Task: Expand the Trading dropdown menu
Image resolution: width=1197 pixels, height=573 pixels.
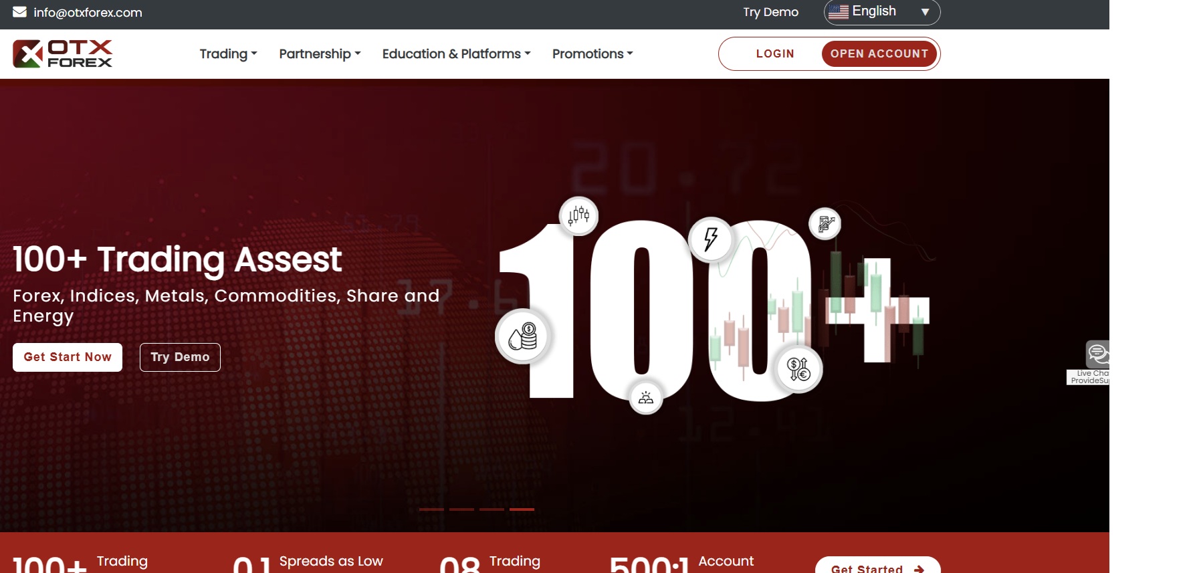Action: (x=228, y=53)
